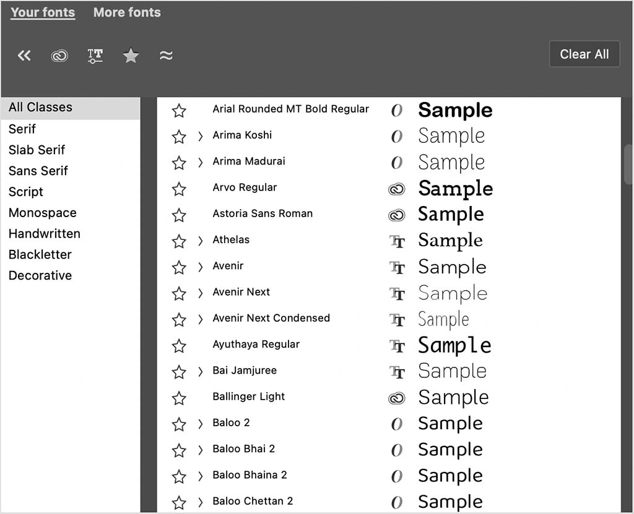The image size is (634, 514).
Task: Select Blackletter font class
Action: [x=40, y=255]
